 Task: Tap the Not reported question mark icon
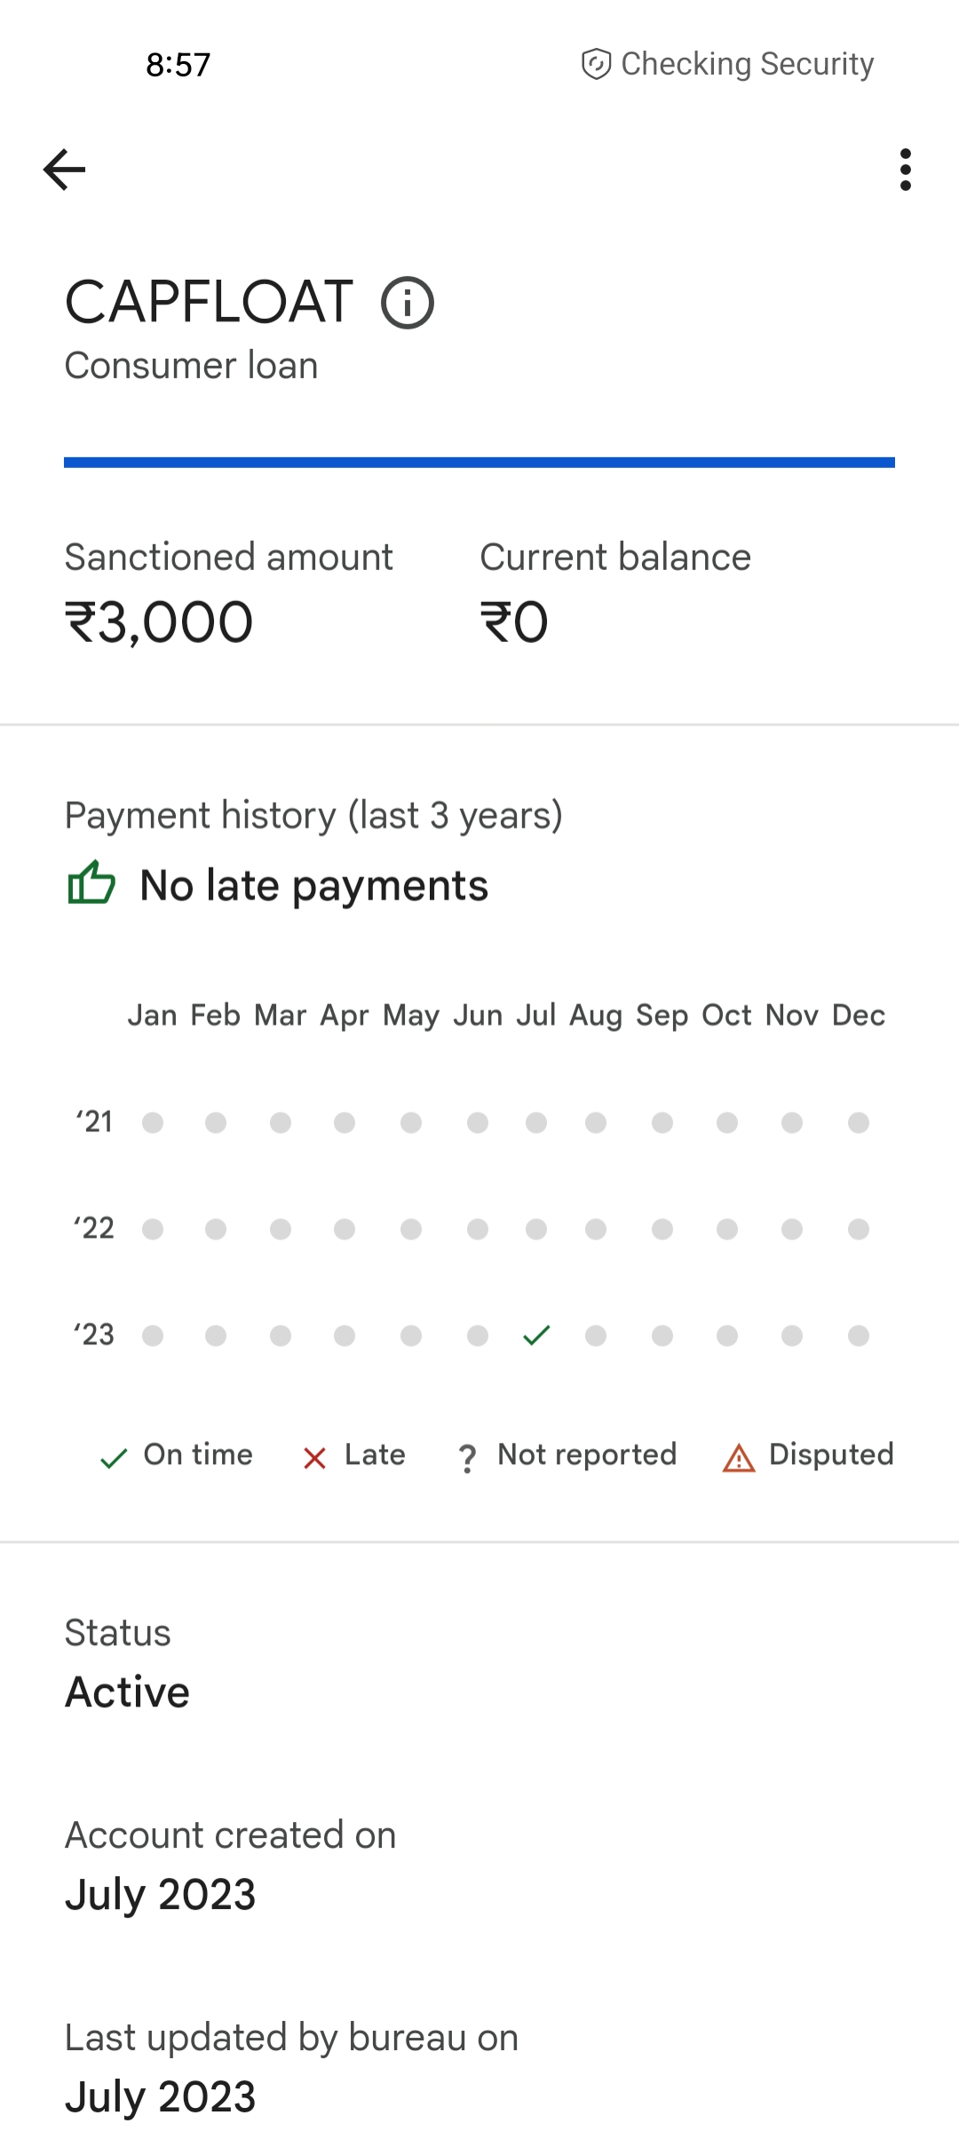point(467,1458)
